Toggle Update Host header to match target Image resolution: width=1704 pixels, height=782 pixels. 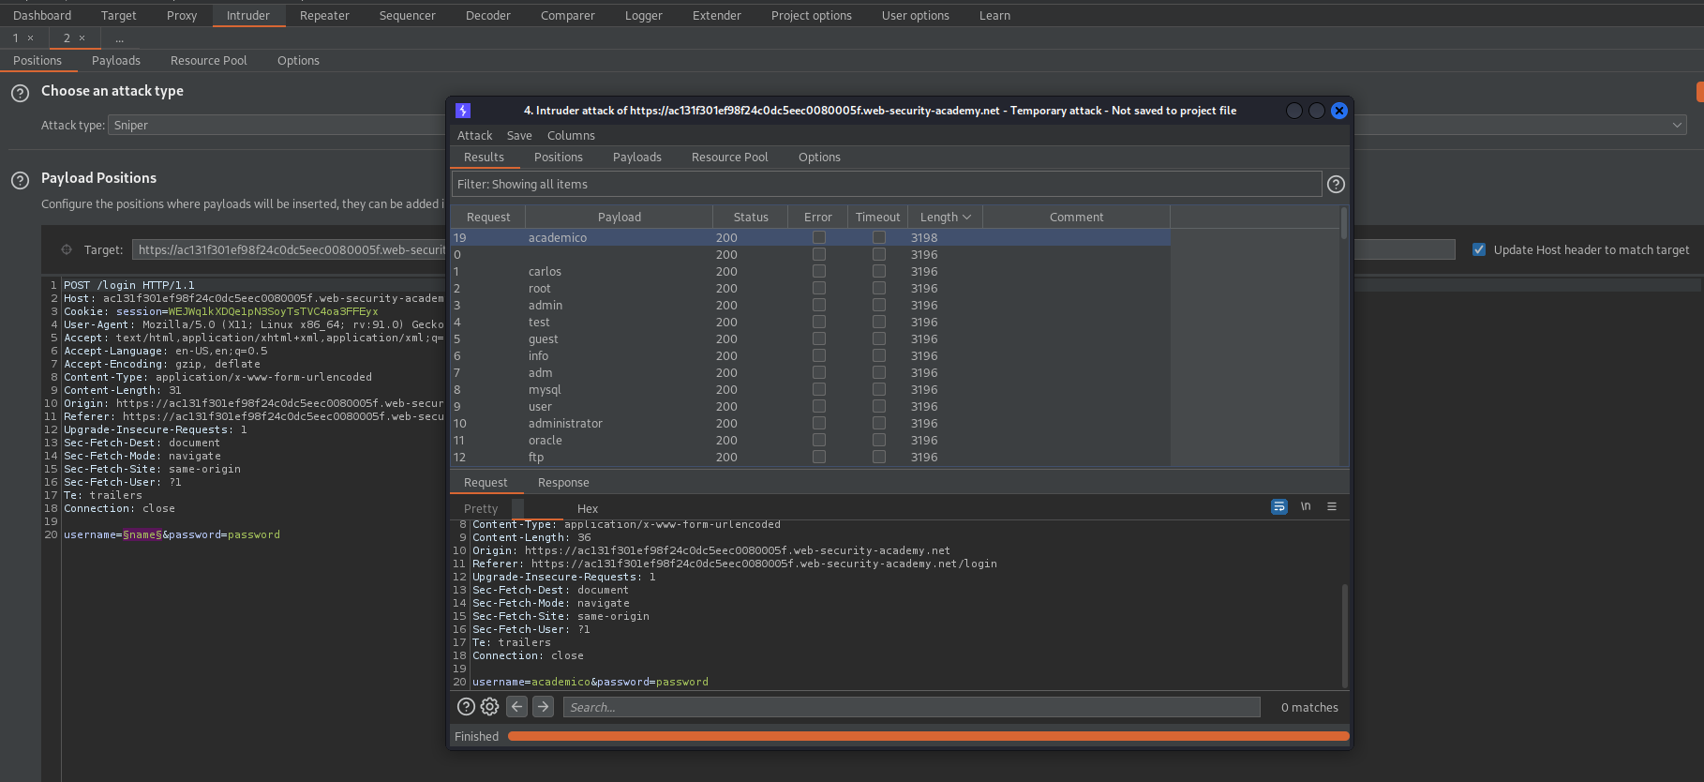pyautogui.click(x=1479, y=249)
